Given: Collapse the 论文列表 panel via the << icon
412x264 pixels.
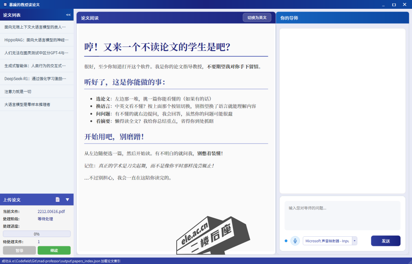Looking at the screenshot, I should pos(67,15).
